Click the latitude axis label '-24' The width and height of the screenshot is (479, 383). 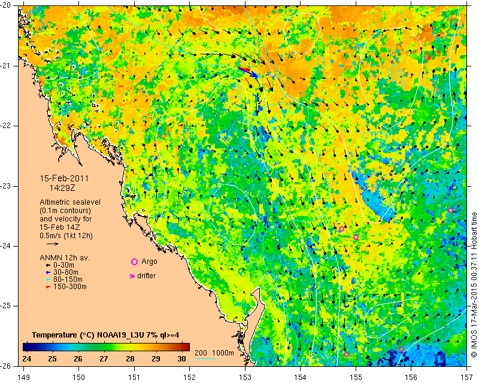pos(6,246)
